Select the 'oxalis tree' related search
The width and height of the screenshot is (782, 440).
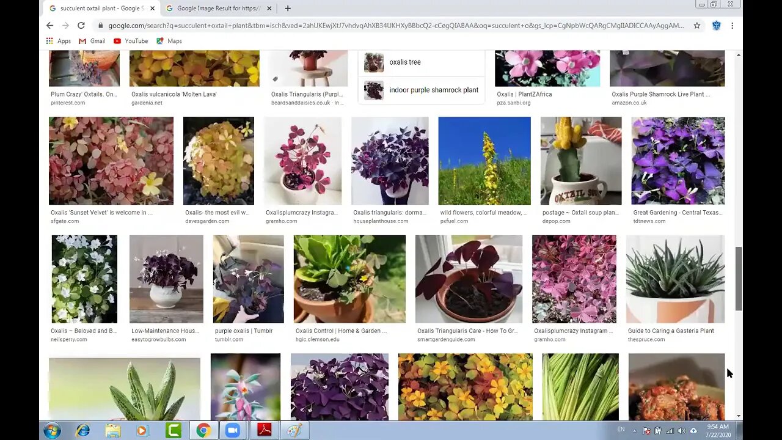tap(422, 62)
